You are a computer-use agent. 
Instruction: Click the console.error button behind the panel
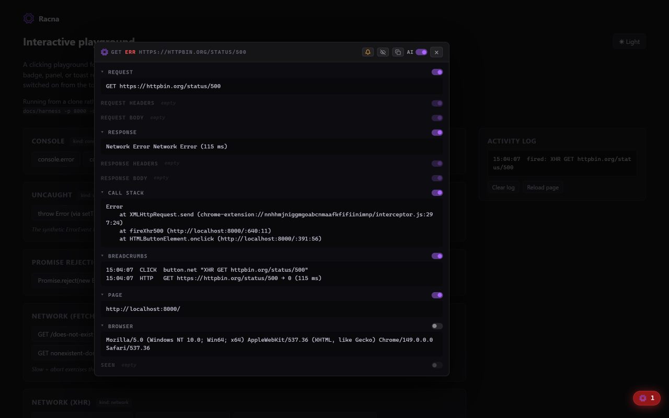(x=56, y=159)
